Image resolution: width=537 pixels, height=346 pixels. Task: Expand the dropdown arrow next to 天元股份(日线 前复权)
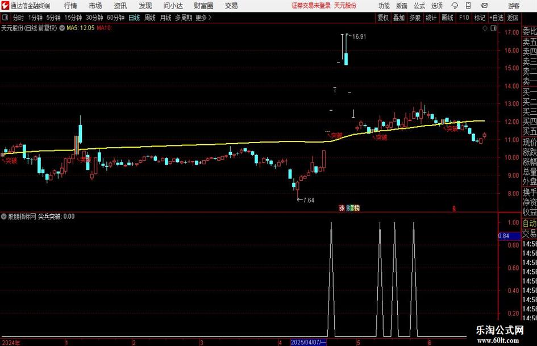[62, 28]
